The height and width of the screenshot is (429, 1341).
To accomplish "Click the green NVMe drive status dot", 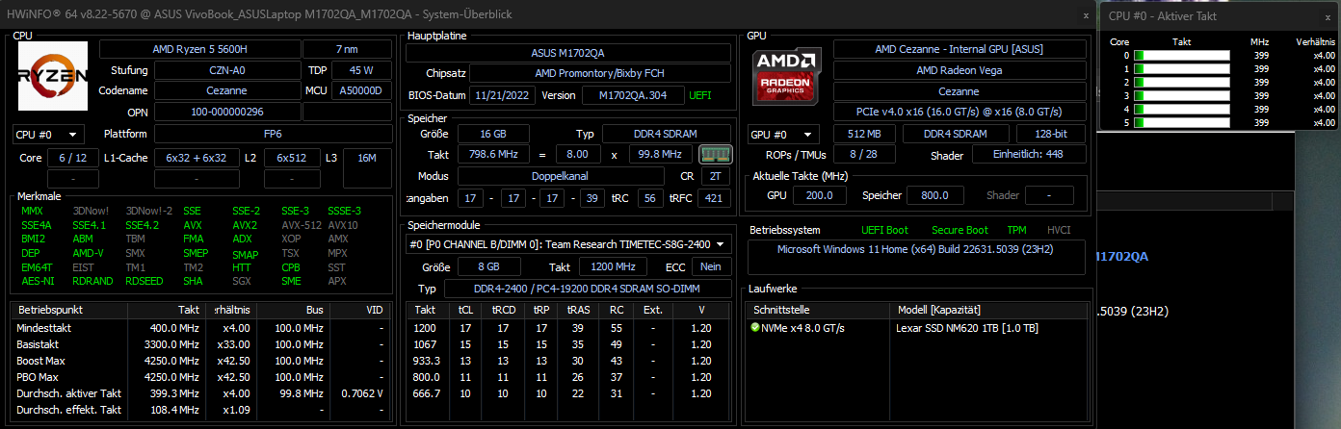I will point(755,327).
